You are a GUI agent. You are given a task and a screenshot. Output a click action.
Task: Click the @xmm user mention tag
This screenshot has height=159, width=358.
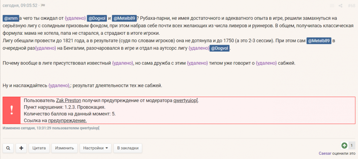pyautogui.click(x=11, y=18)
